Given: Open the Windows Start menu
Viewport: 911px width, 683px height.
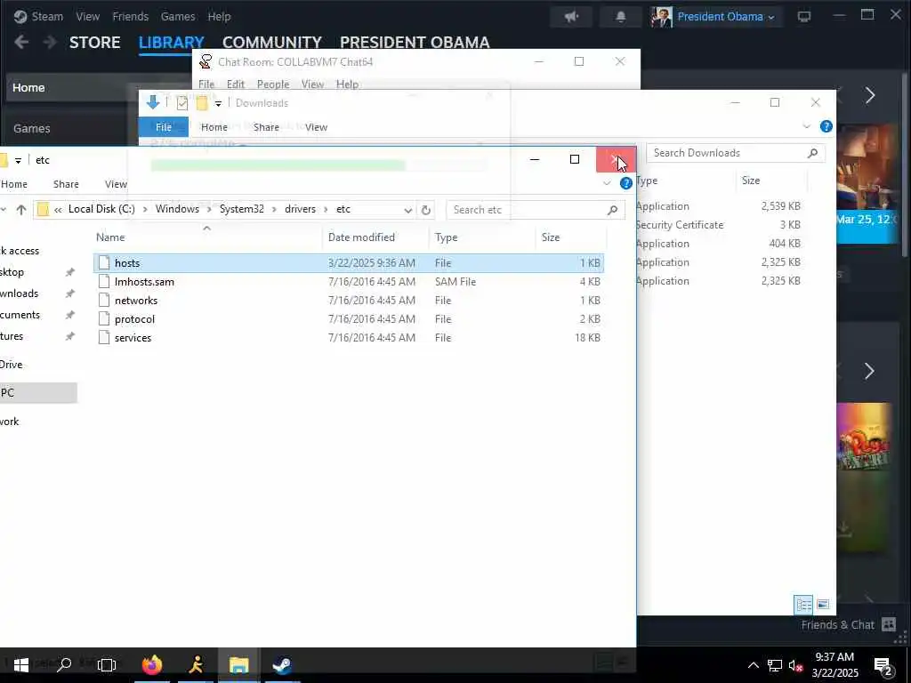Looking at the screenshot, I should (x=21, y=664).
